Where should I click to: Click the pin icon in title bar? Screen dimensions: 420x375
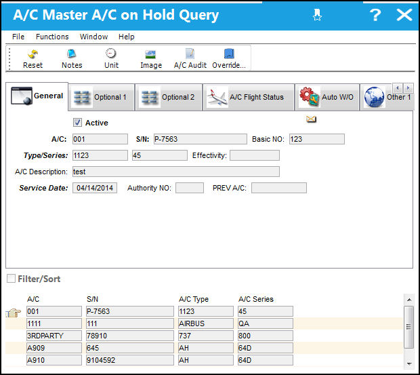[x=317, y=15]
